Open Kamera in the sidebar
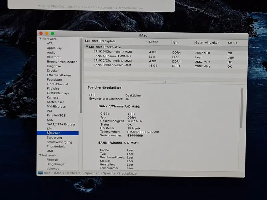267x200 pixels. click(x=52, y=97)
